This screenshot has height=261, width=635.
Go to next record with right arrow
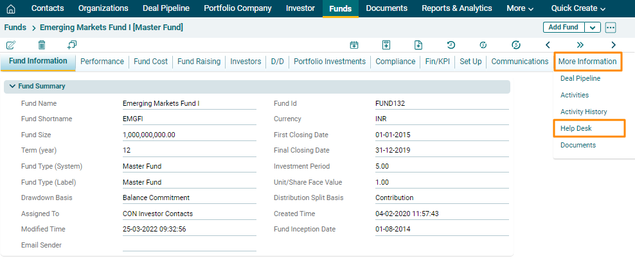(x=613, y=45)
